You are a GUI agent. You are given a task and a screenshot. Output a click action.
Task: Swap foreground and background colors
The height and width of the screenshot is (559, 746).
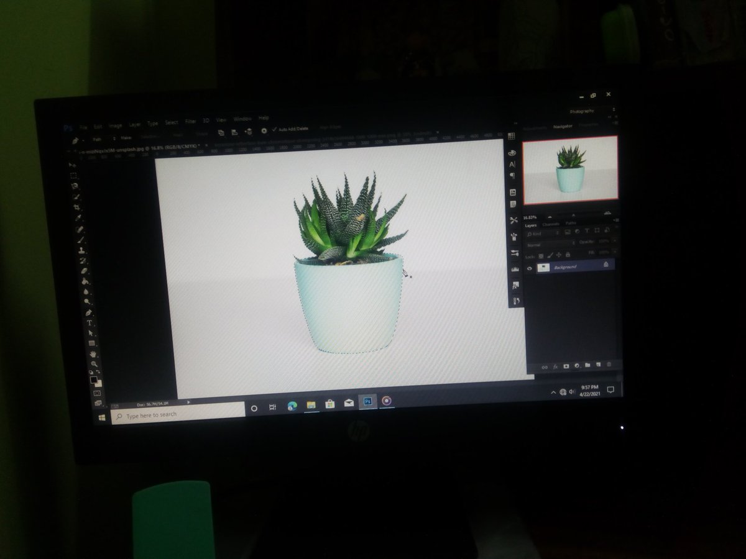click(98, 371)
